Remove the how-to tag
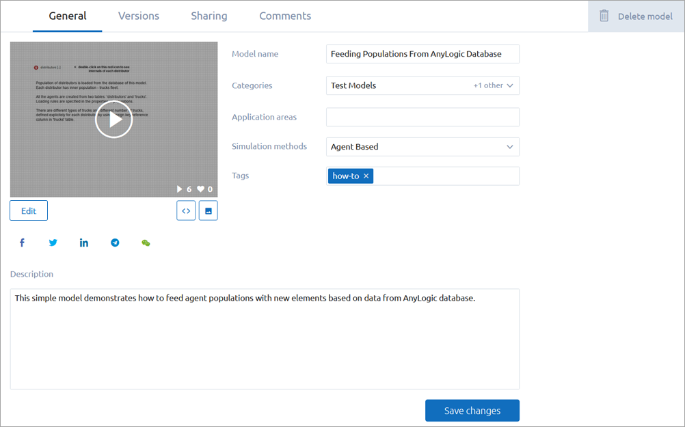 [366, 176]
